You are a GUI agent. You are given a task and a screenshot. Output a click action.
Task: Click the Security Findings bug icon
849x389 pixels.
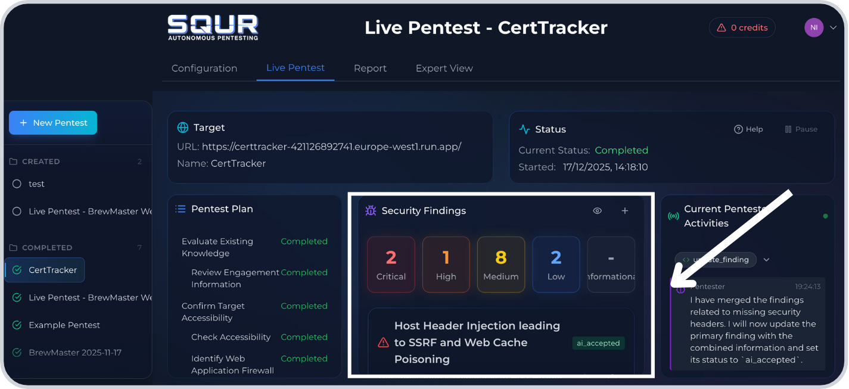[x=371, y=210]
